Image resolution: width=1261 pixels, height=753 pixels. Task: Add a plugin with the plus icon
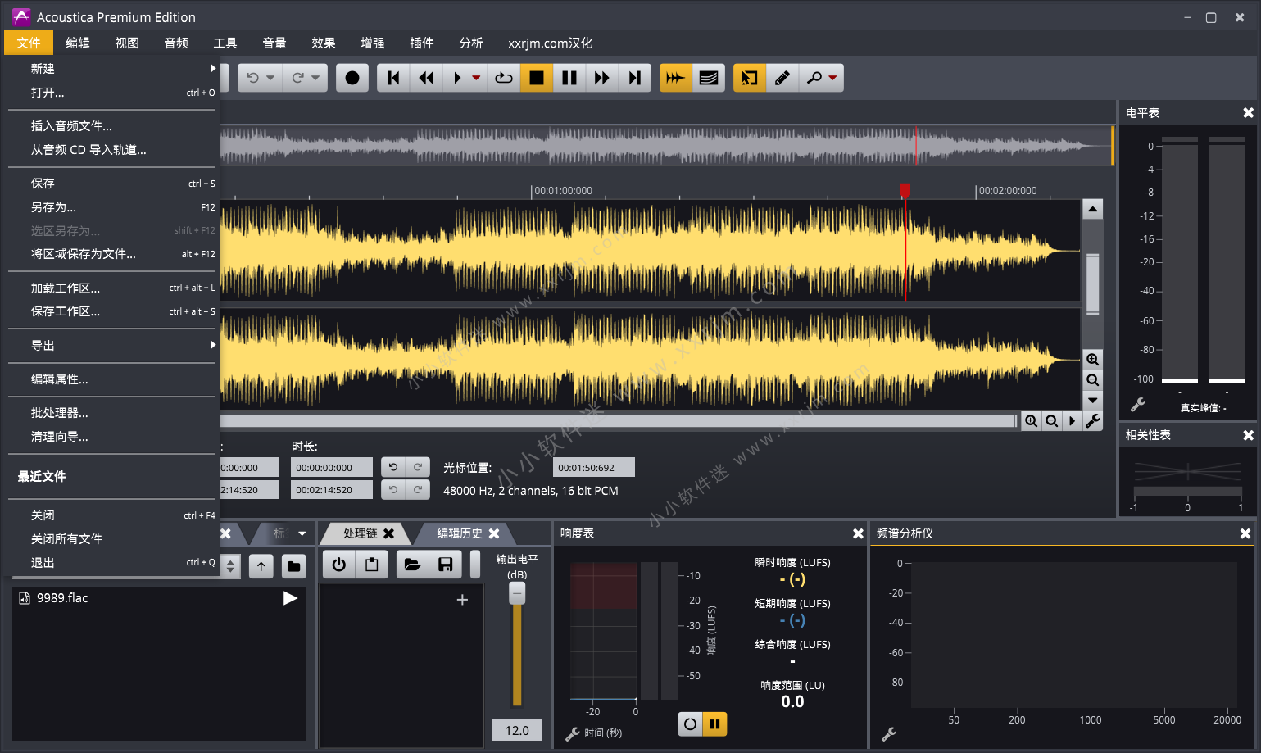pos(462,600)
